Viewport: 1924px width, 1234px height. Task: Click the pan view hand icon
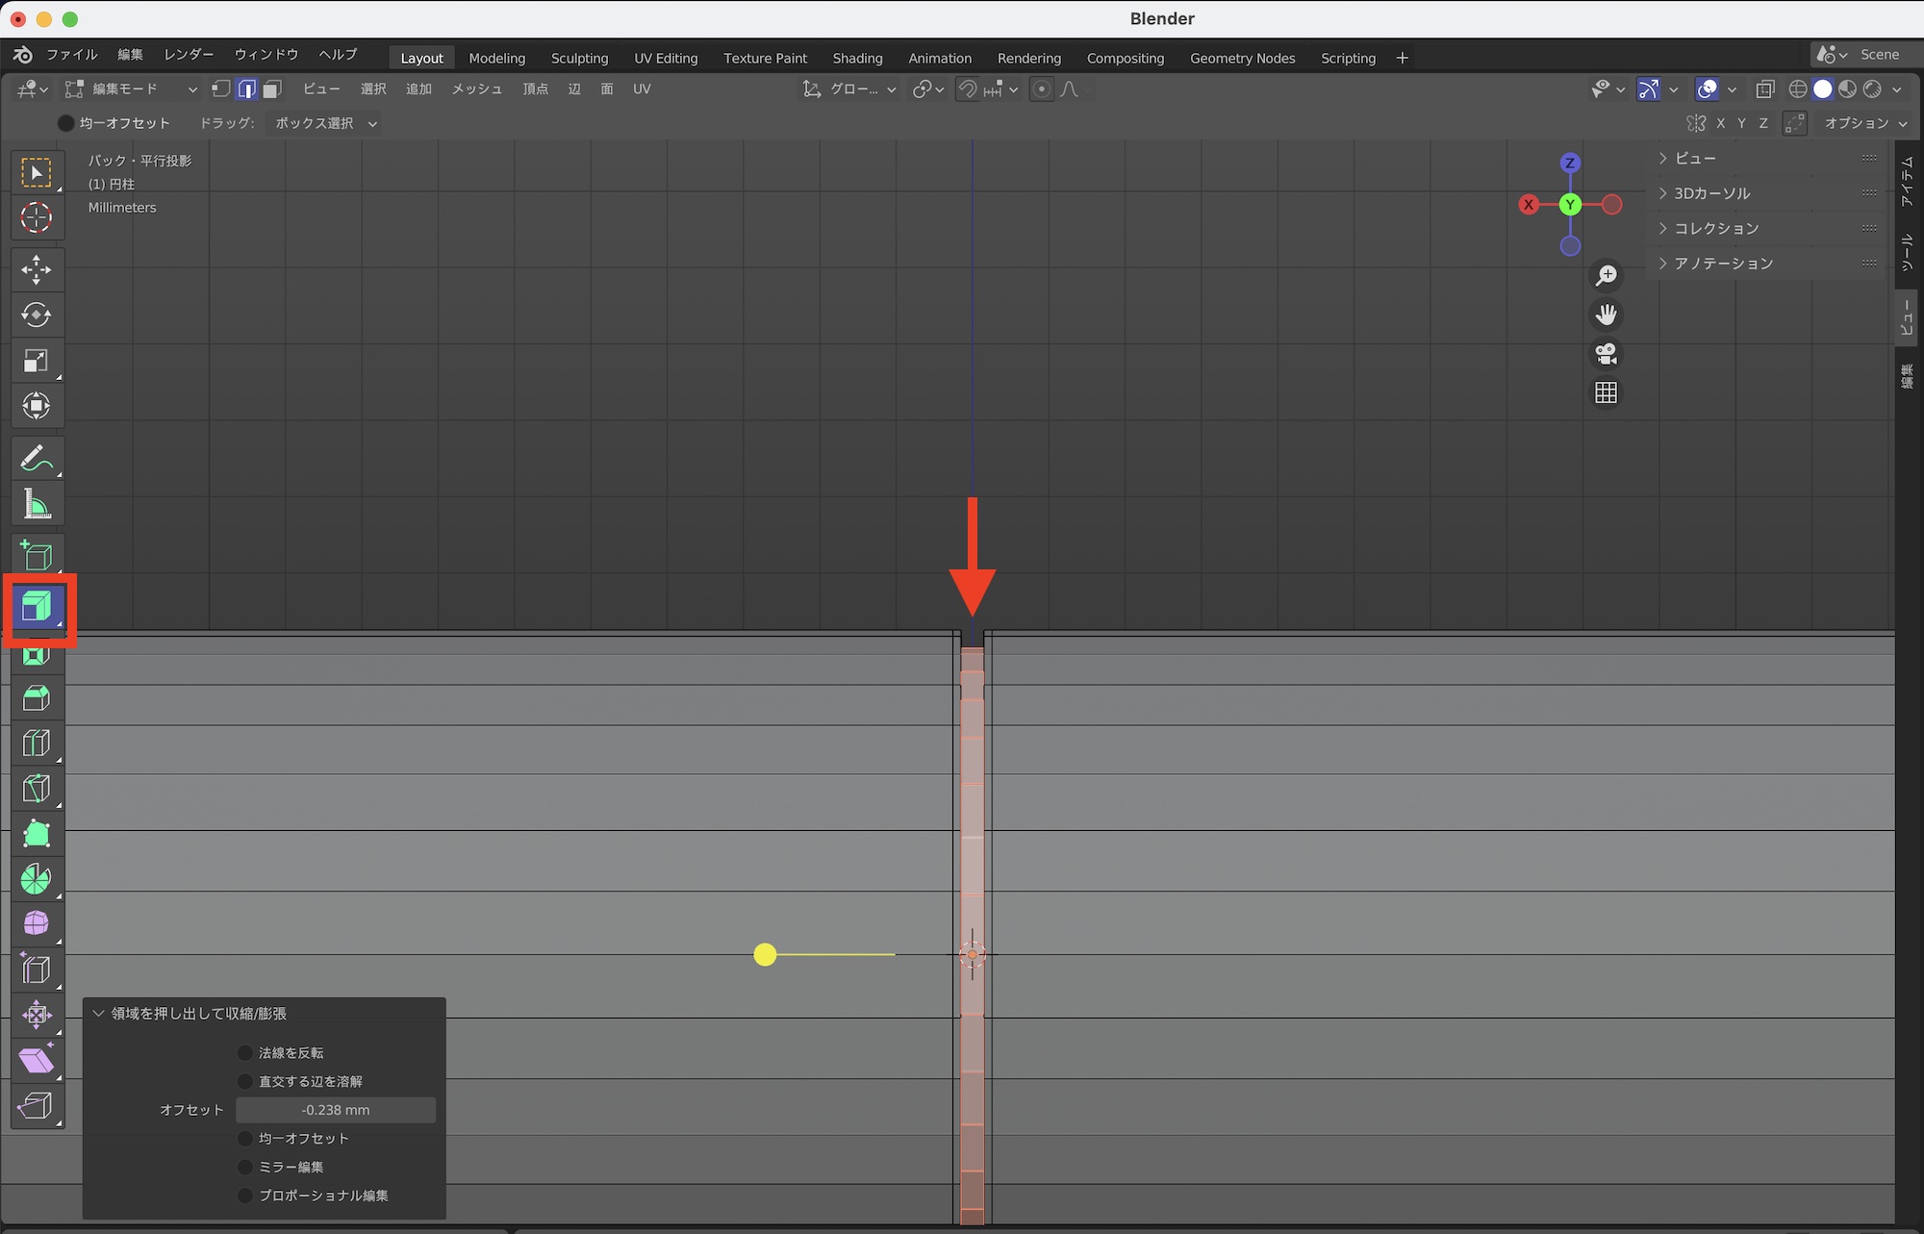[x=1606, y=315]
